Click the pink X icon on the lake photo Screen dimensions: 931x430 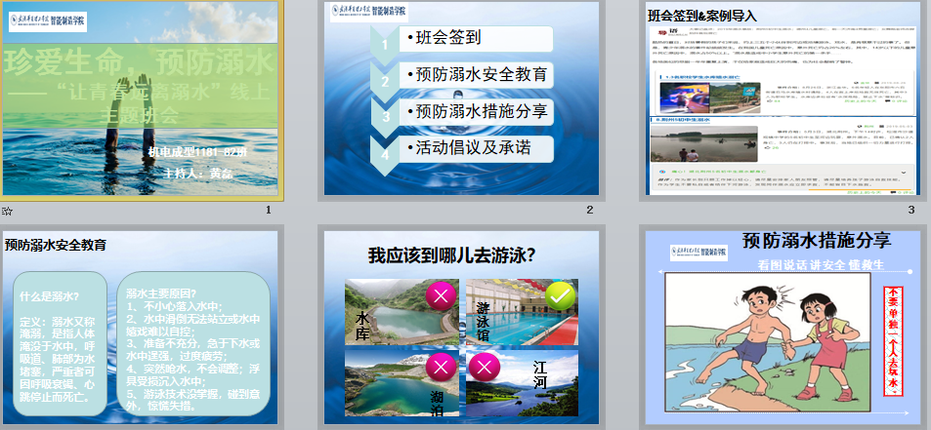tap(441, 367)
